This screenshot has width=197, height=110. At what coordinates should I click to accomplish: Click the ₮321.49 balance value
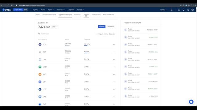(x=44, y=27)
